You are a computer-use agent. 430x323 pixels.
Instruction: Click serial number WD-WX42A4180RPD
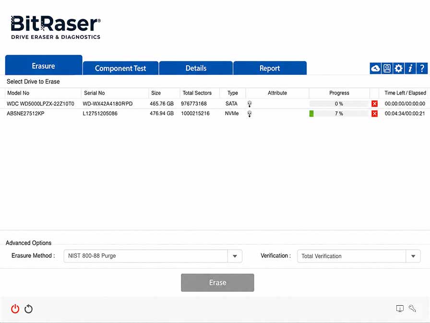[x=107, y=104]
